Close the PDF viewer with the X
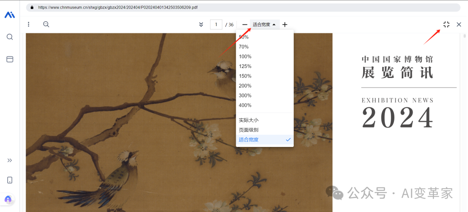This screenshot has height=212, width=468. tap(459, 24)
